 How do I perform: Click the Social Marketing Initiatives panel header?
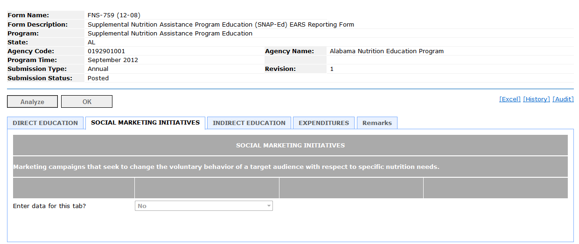(x=290, y=146)
